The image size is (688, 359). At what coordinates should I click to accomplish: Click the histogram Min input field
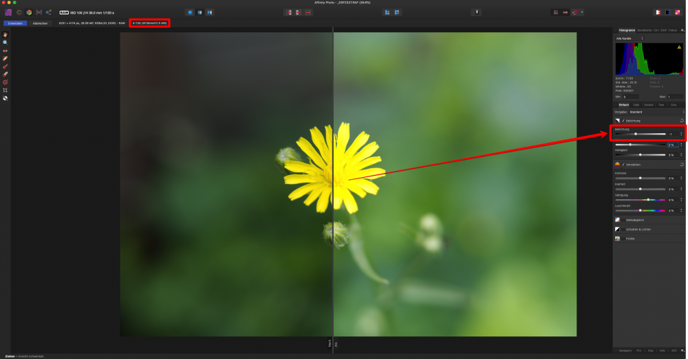point(630,97)
